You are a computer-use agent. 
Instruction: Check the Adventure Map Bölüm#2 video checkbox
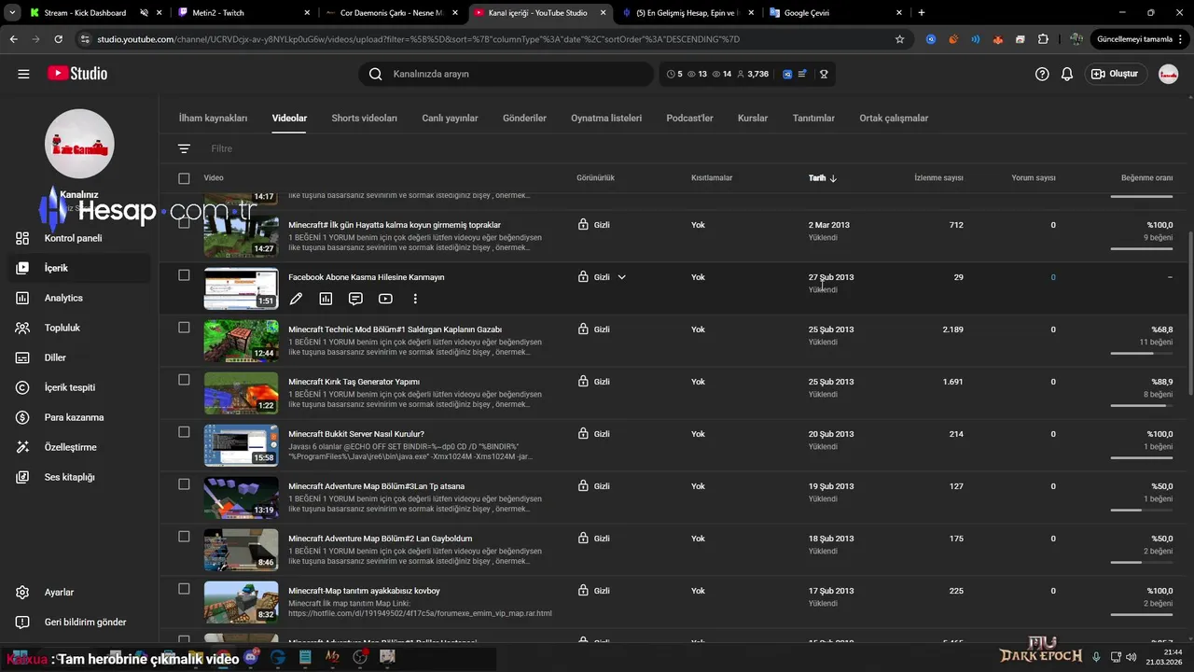[x=184, y=537]
